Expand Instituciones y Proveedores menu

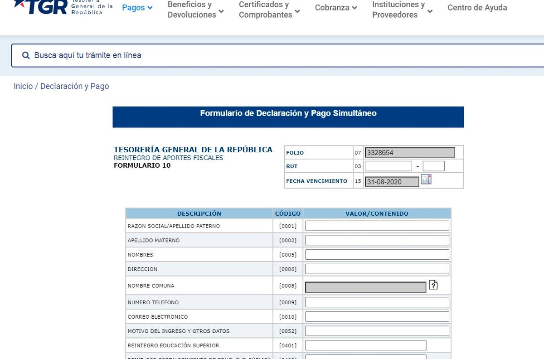[x=403, y=10]
